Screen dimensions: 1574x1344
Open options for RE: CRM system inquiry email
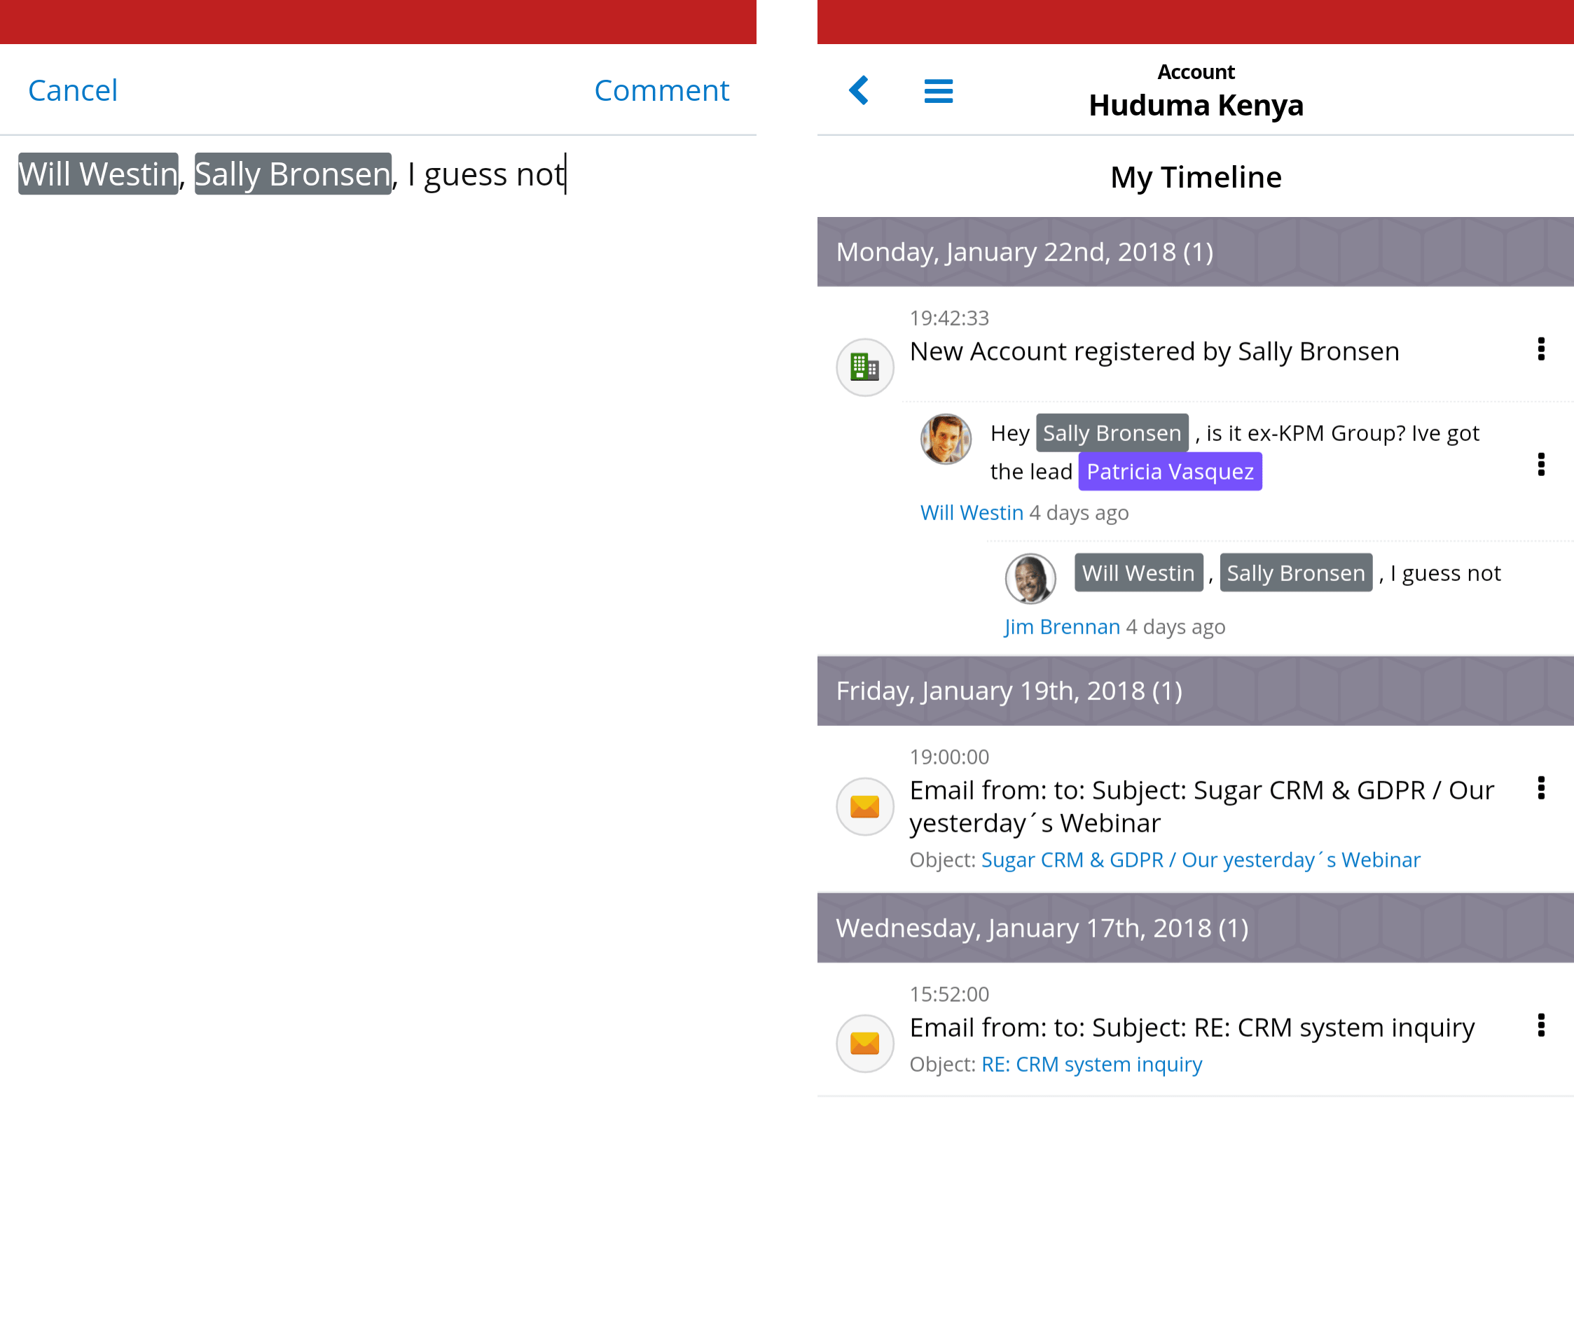(x=1540, y=1024)
